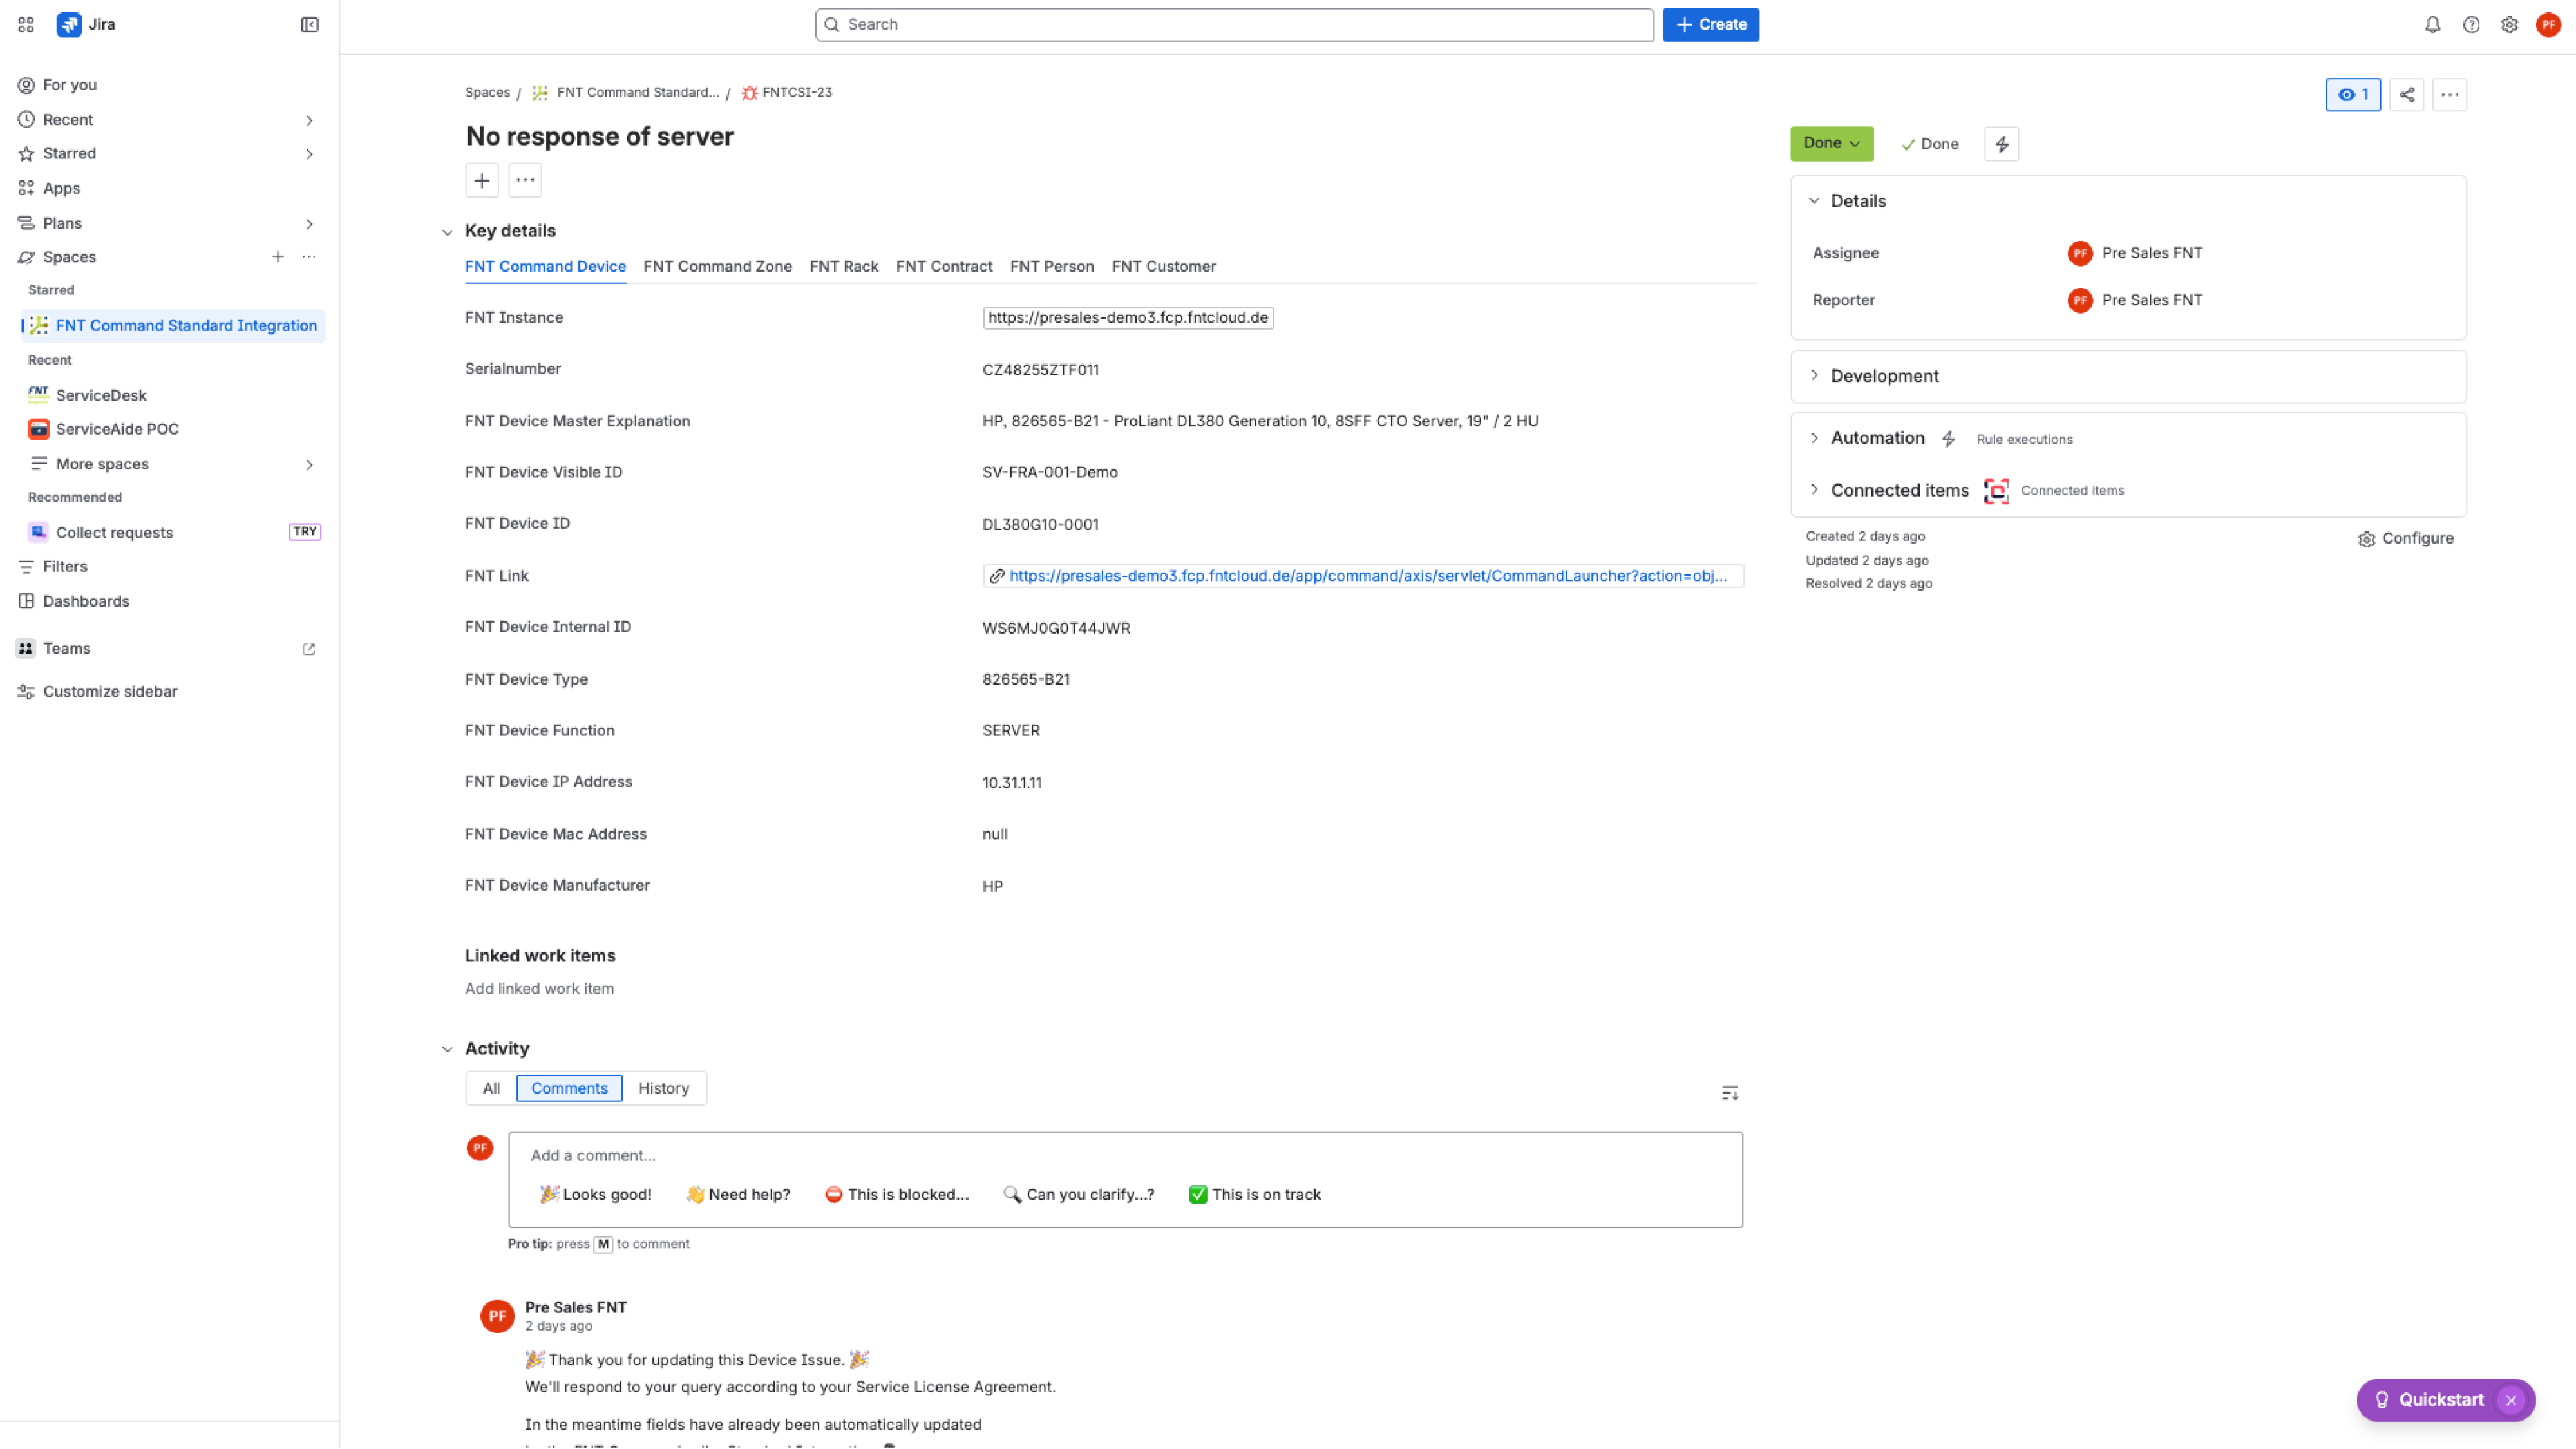
Task: Expand Plans in the sidebar
Action: [x=309, y=224]
